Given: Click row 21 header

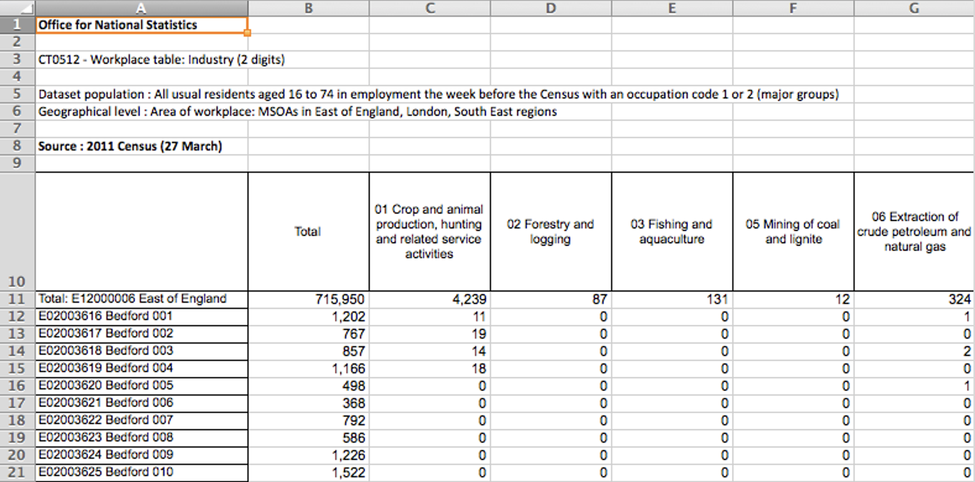Looking at the screenshot, I should [x=17, y=472].
